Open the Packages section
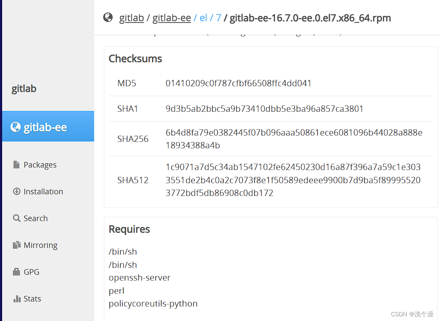This screenshot has width=440, height=321. (40, 164)
